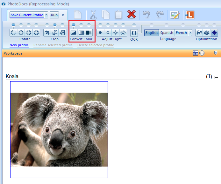Collapse the Koala group
Screen dimensions: 221x184
(216, 77)
